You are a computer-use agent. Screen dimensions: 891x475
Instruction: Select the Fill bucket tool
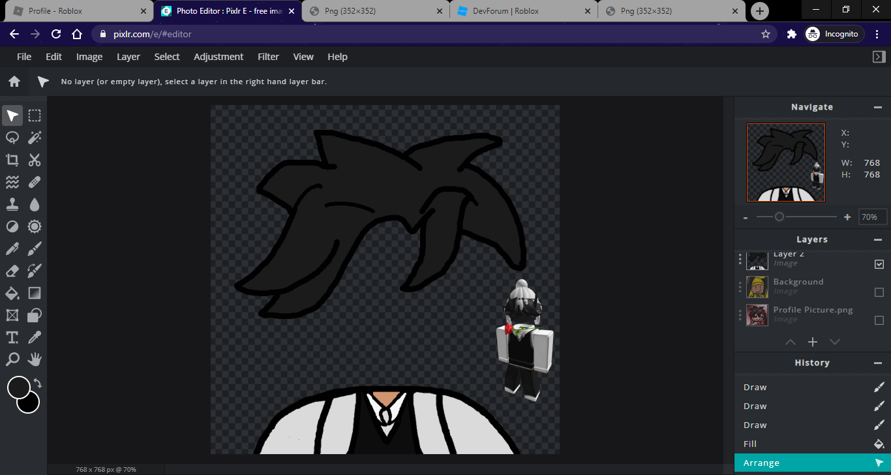[x=12, y=293]
